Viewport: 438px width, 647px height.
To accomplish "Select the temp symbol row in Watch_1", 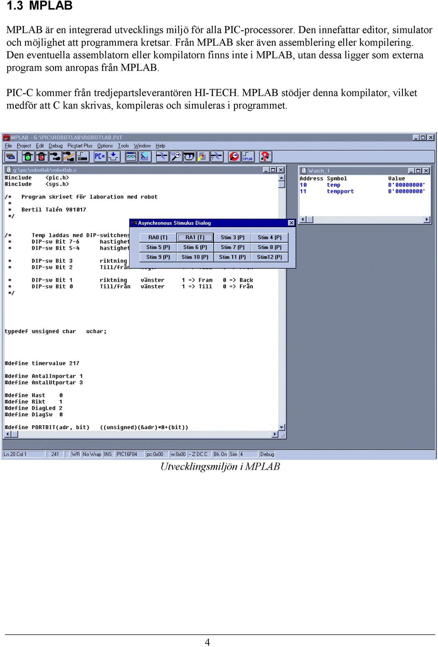I will pyautogui.click(x=362, y=185).
